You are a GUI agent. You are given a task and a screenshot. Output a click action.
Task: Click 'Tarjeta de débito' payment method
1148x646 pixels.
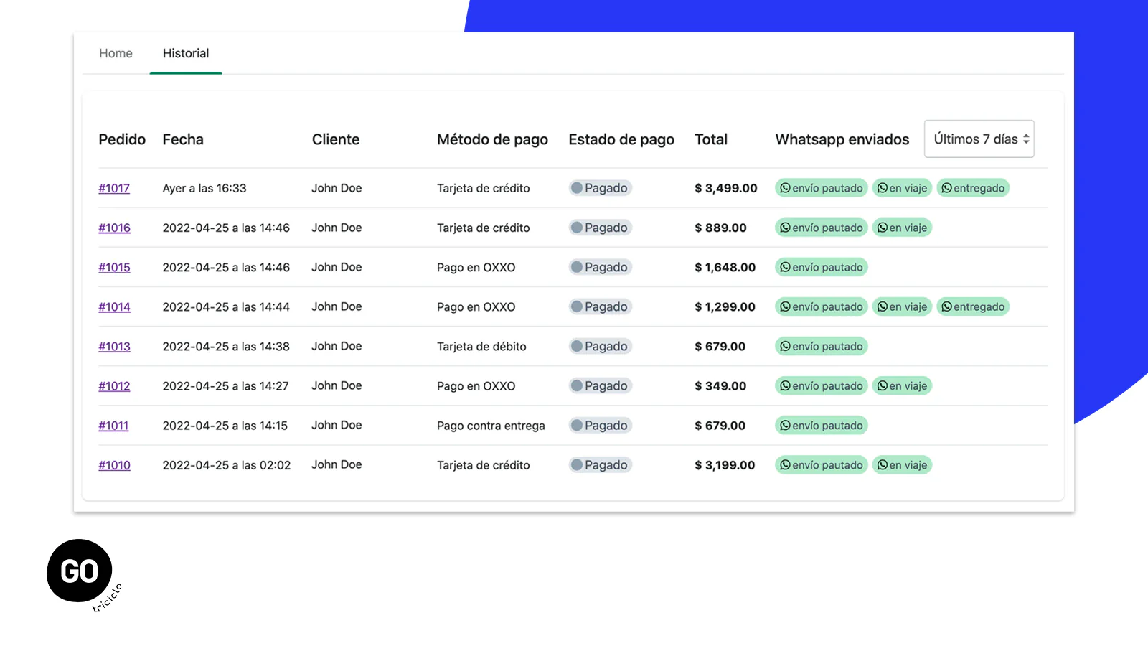coord(481,346)
